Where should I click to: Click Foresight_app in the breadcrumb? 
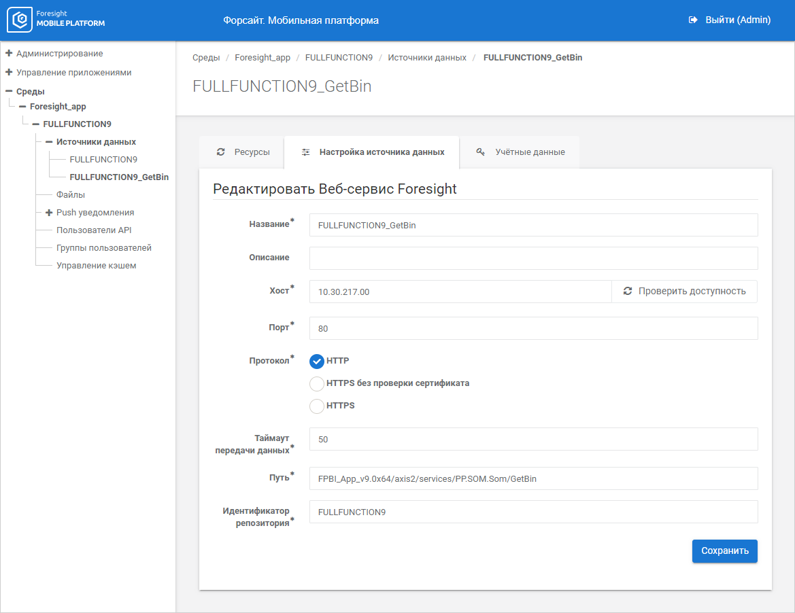pos(263,58)
